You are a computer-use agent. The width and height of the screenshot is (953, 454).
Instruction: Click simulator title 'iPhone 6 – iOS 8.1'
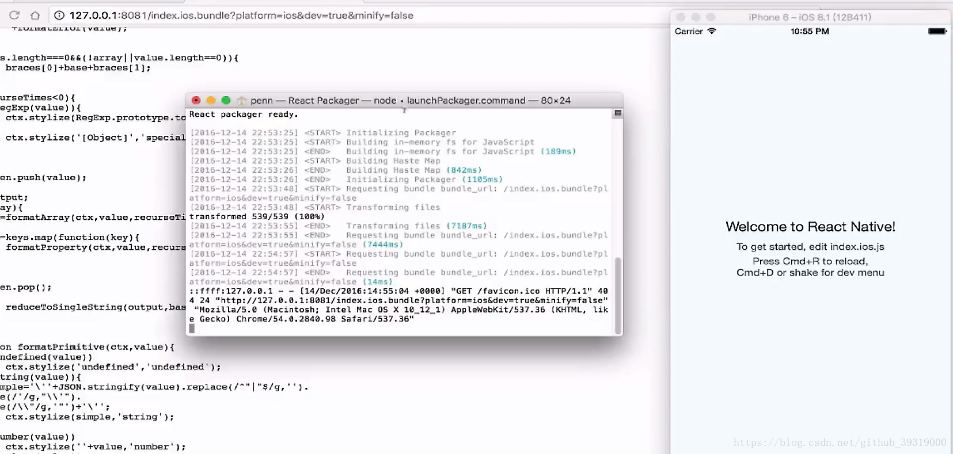tap(810, 17)
